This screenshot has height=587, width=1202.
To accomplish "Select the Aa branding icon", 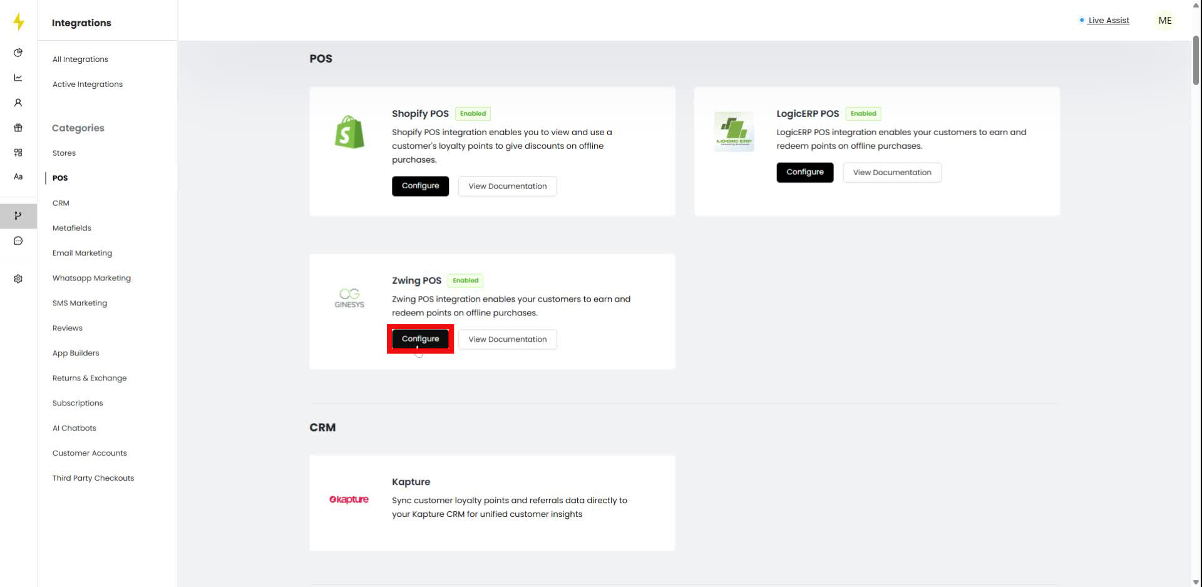I will [x=18, y=176].
